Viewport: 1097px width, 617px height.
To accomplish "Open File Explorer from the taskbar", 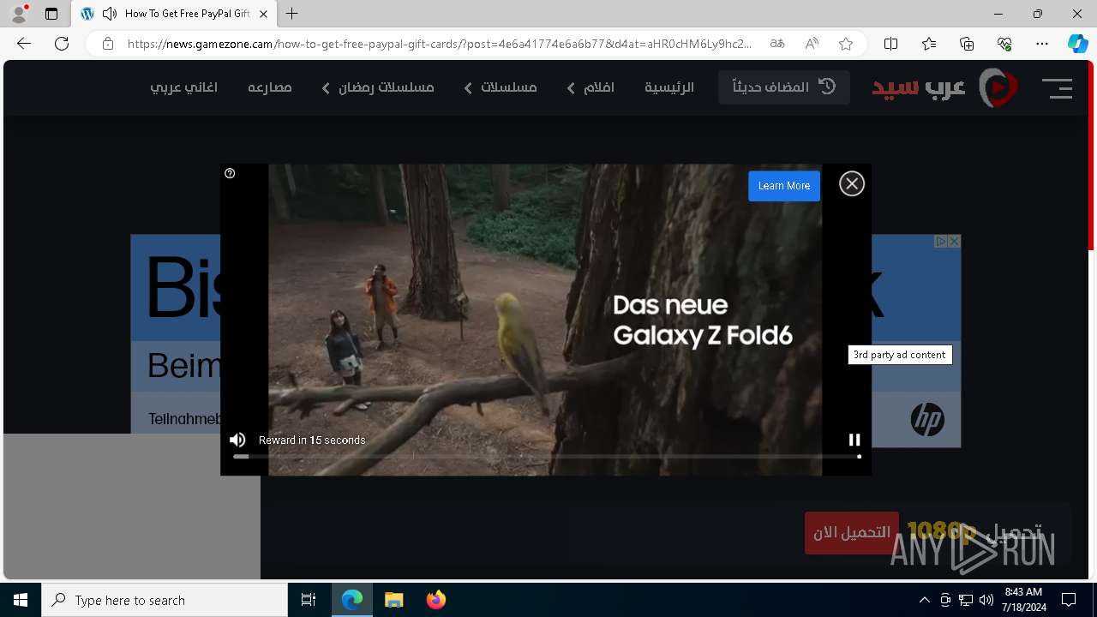I will pos(393,600).
